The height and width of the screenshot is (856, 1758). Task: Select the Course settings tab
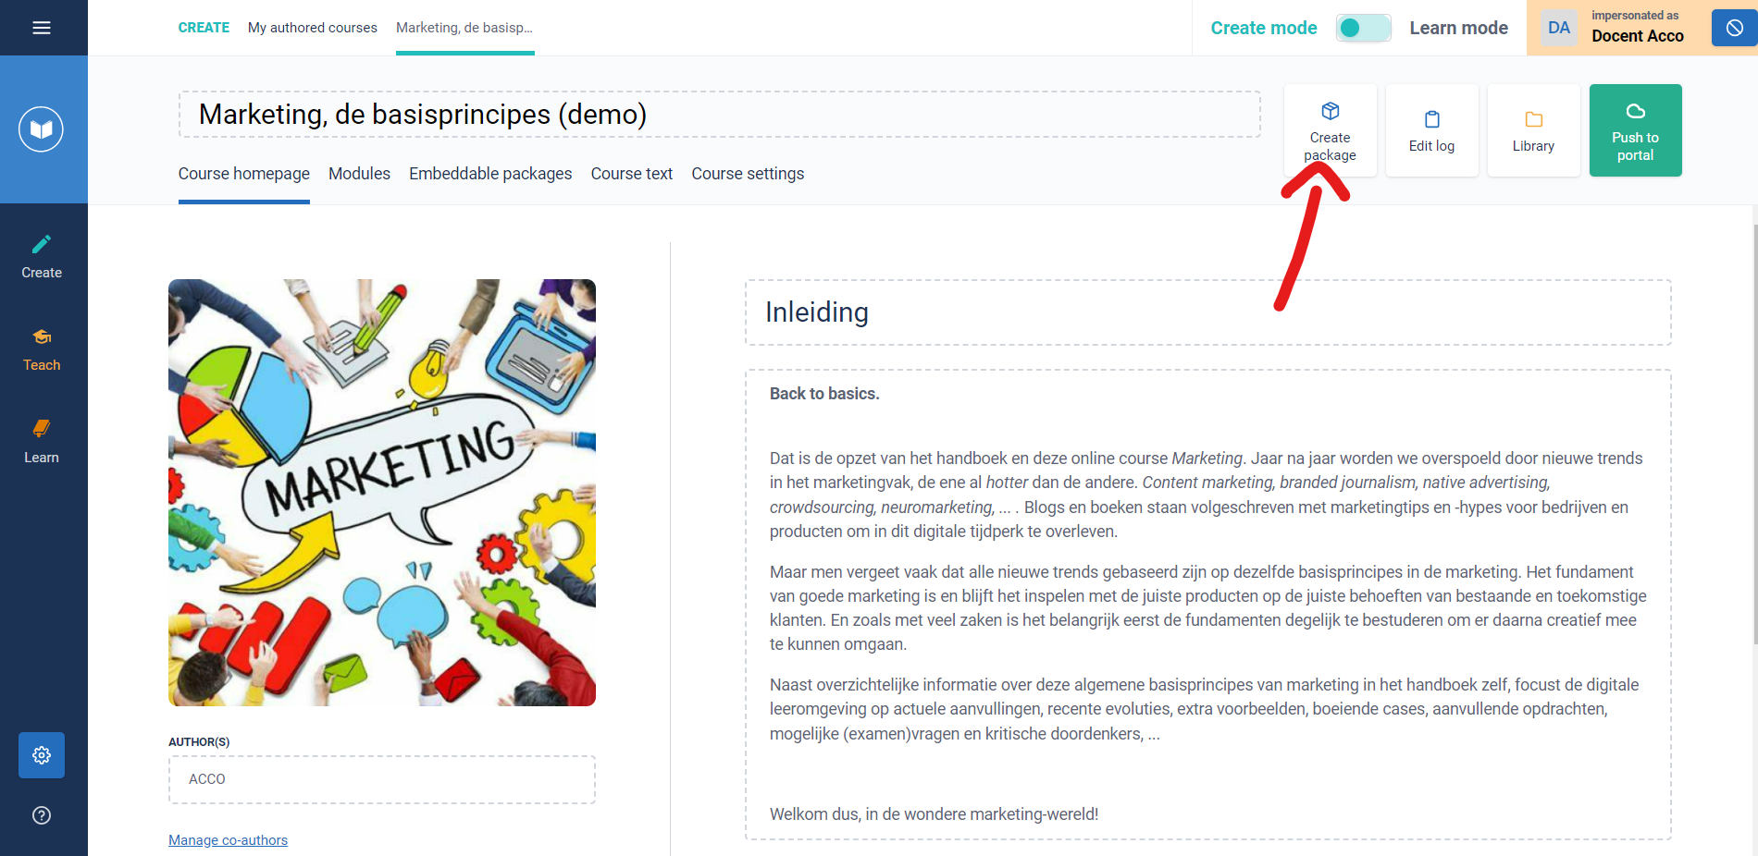click(x=748, y=174)
